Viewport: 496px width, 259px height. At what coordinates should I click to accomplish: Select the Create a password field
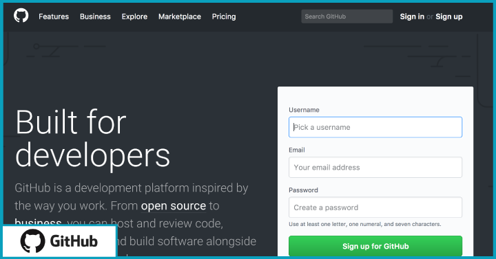coord(375,207)
